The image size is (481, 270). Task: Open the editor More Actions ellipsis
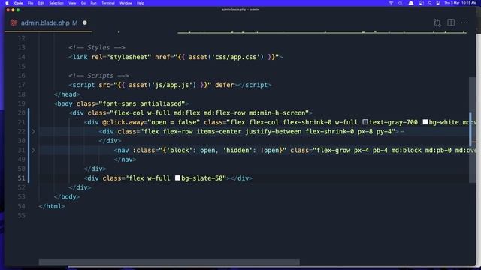[464, 22]
